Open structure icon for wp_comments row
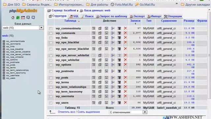Image resolution: width=211 pixels, height=119 pixels. pos(100,33)
